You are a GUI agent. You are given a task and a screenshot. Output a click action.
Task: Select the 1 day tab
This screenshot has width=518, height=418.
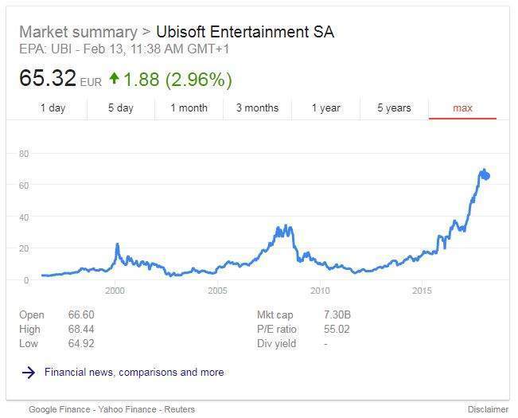(x=53, y=108)
